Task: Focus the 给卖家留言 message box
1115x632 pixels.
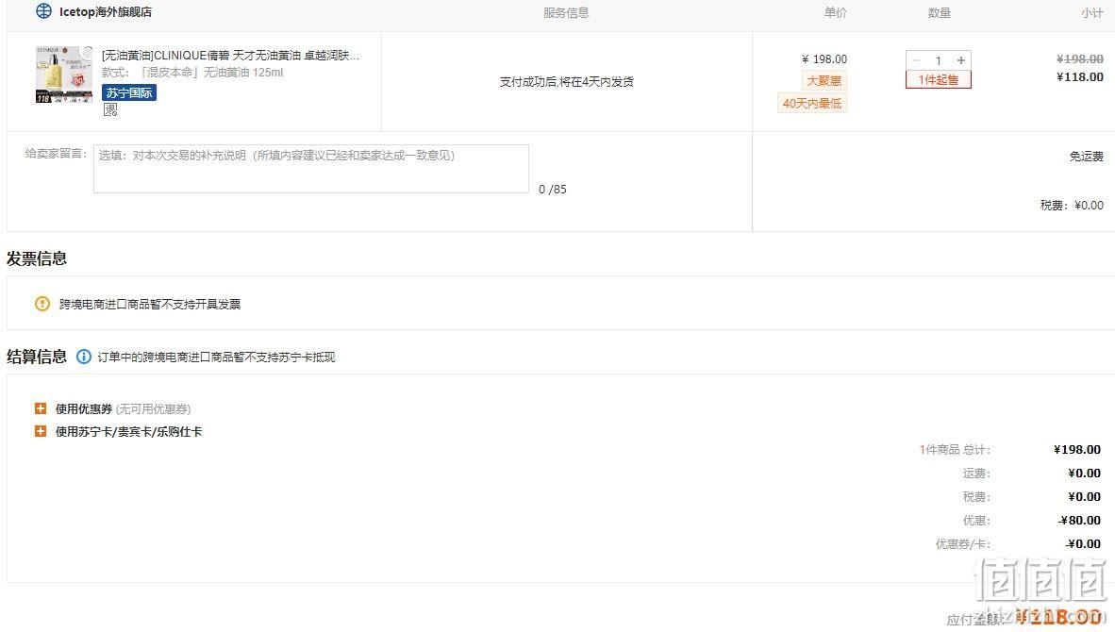Action: [x=310, y=169]
